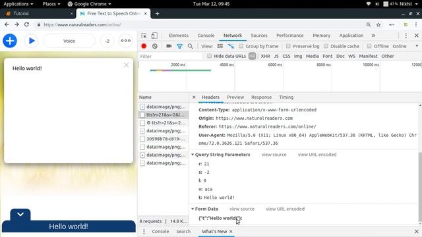Toggle the device toolbar icon
The width and height of the screenshot is (422, 237).
click(x=154, y=36)
